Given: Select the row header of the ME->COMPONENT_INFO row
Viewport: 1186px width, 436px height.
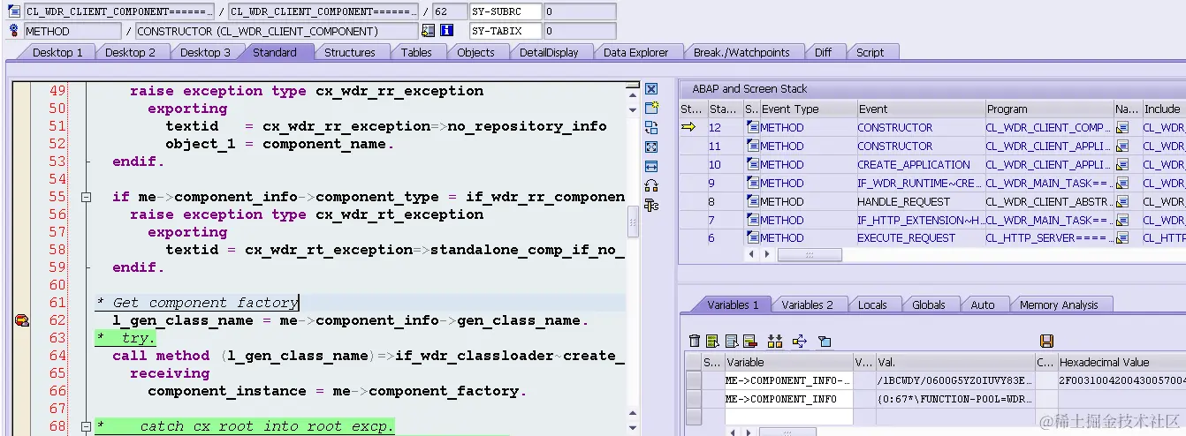Looking at the screenshot, I should pyautogui.click(x=694, y=399).
